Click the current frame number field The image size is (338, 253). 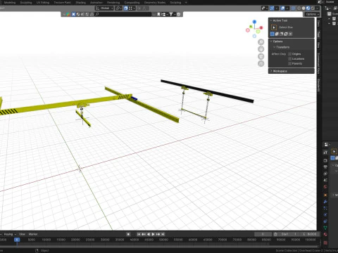click(x=263, y=234)
